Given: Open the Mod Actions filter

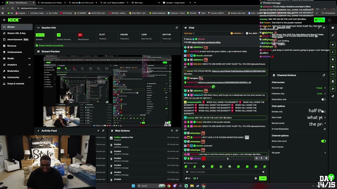Looking at the screenshot, I should (172, 131).
